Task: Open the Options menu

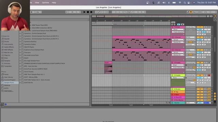Action: (x=45, y=3)
